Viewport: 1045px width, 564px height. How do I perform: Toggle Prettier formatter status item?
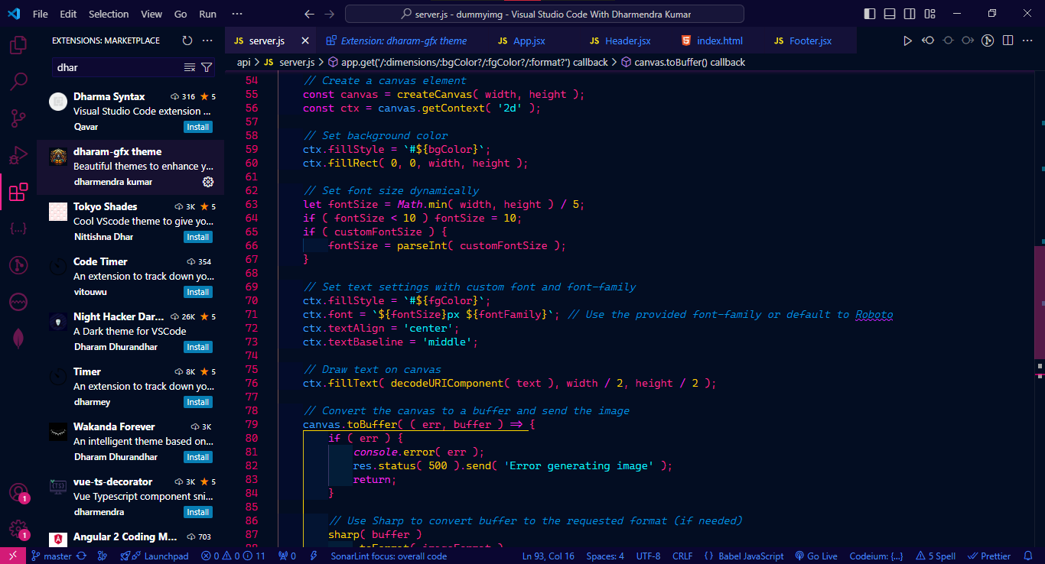[989, 556]
